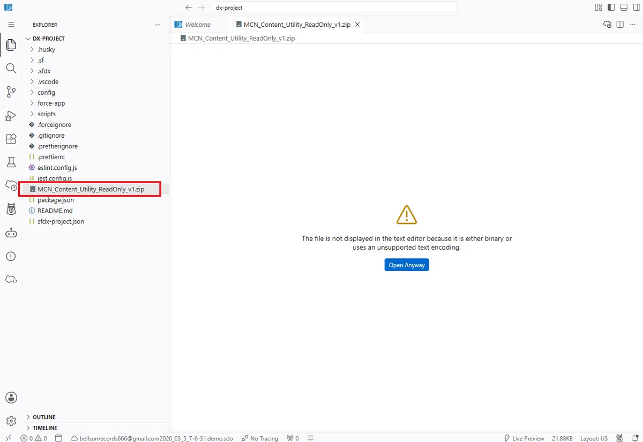The width and height of the screenshot is (643, 442).
Task: Open the Extensions view
Action: click(11, 139)
